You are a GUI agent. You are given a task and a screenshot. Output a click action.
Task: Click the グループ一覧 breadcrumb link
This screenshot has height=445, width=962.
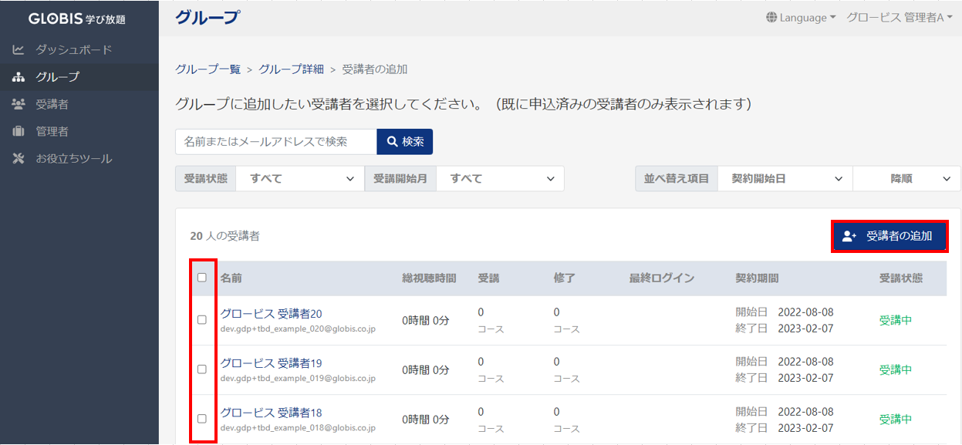coord(208,69)
